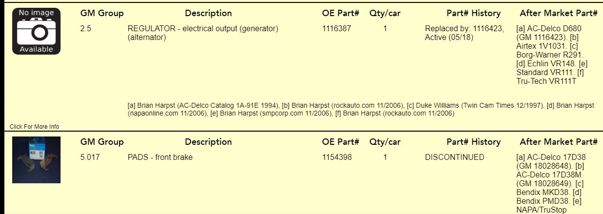Click the 'PADS - front brake' description

click(160, 157)
